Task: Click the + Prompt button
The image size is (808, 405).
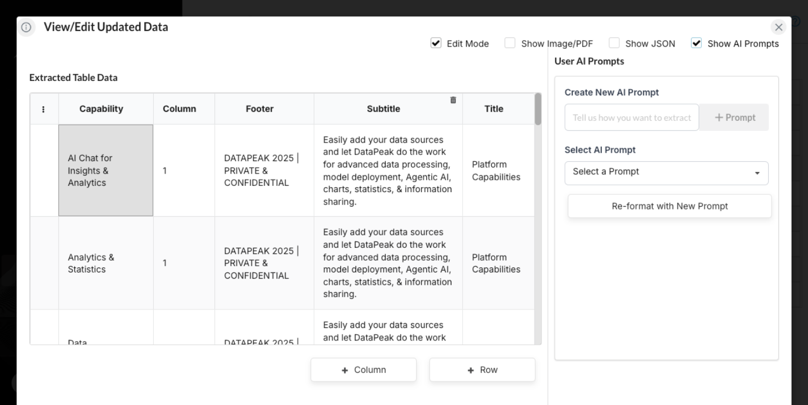Action: point(734,117)
